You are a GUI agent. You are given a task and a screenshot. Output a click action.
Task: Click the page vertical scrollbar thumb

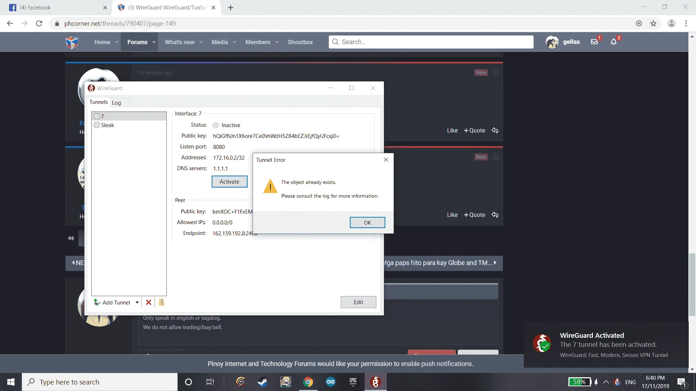[x=692, y=285]
